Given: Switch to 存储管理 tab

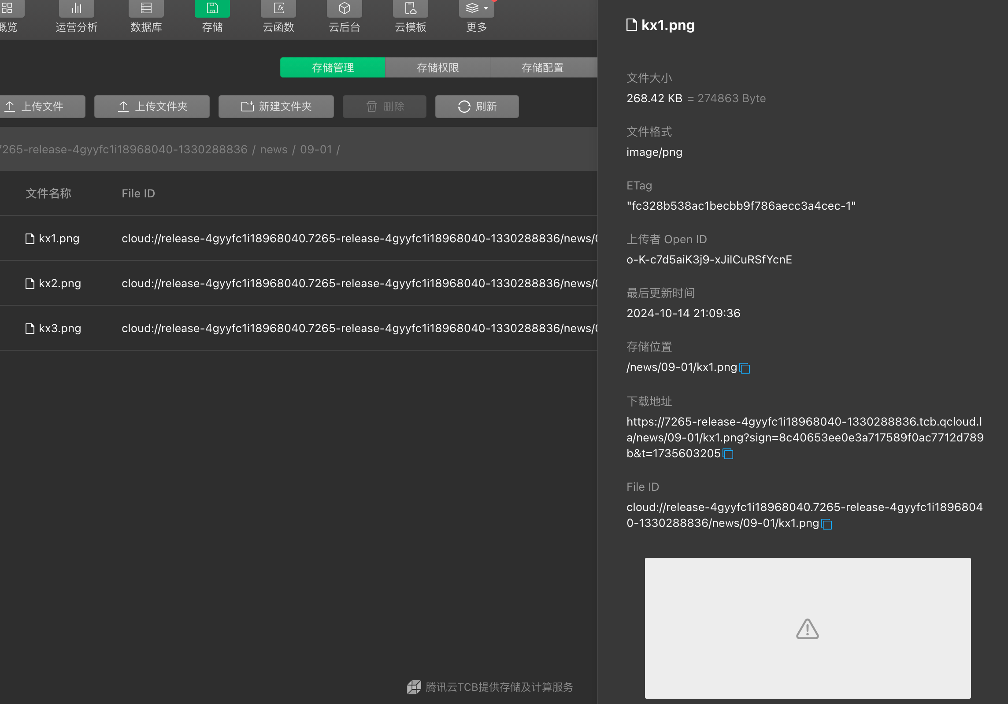Looking at the screenshot, I should point(333,67).
